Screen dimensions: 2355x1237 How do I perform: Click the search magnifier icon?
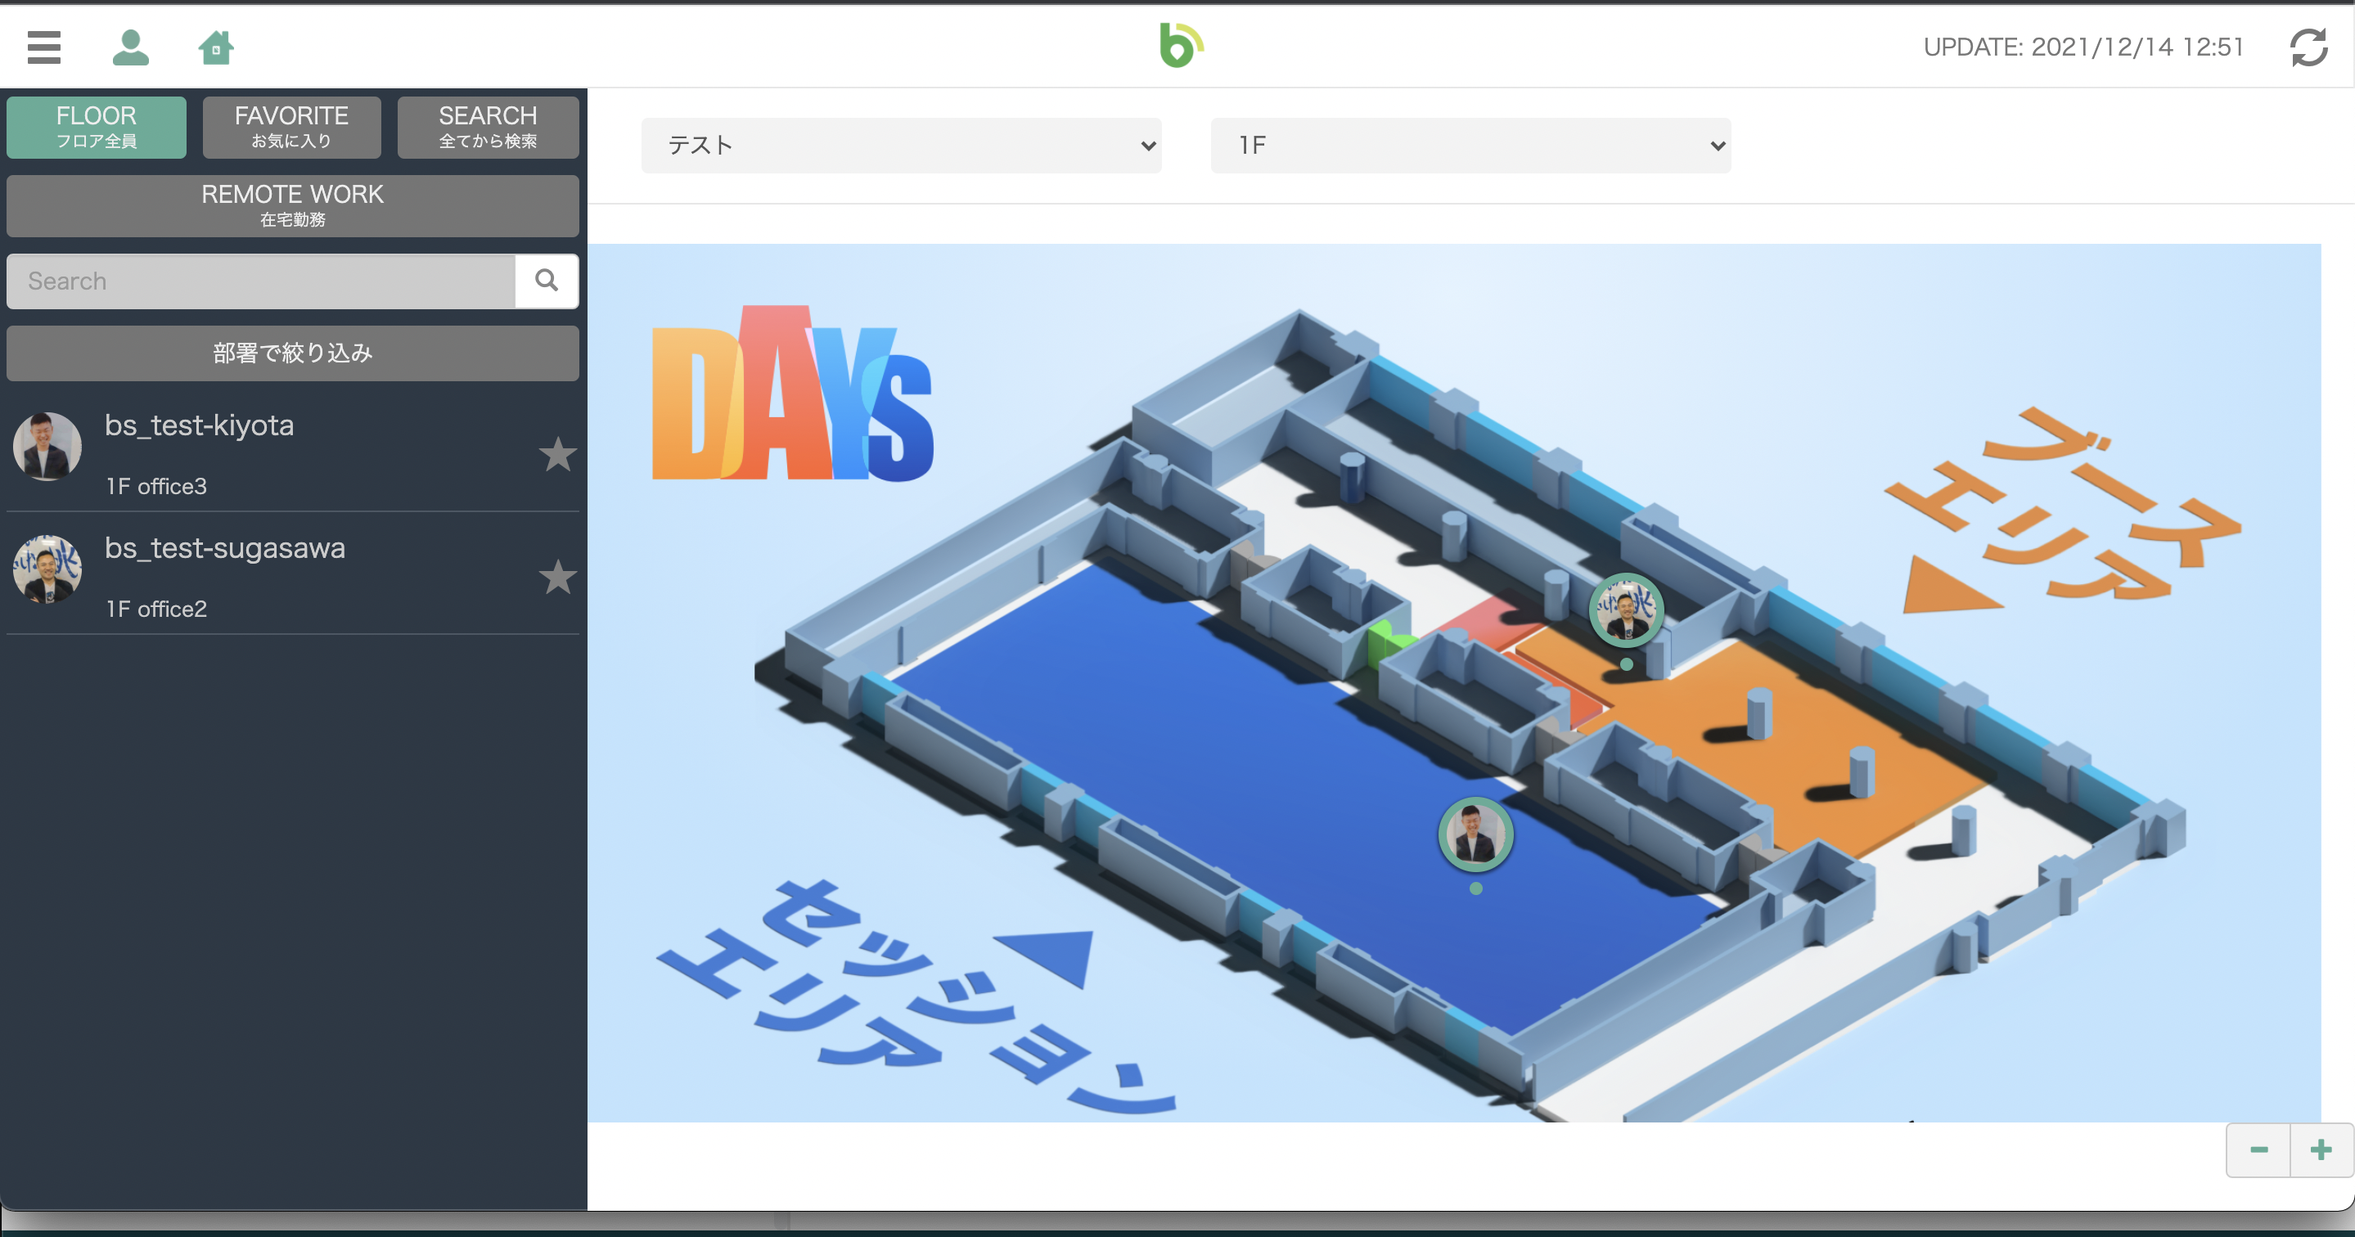pyautogui.click(x=547, y=281)
